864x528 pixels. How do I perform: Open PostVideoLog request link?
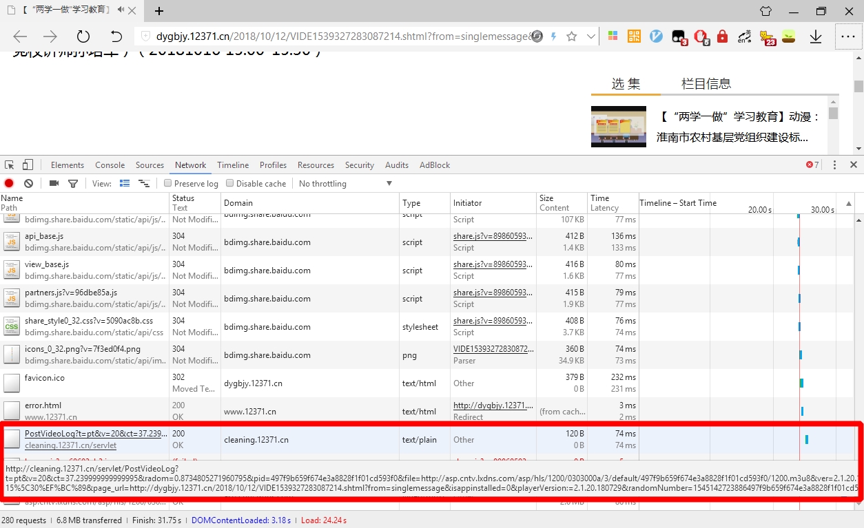[96, 434]
